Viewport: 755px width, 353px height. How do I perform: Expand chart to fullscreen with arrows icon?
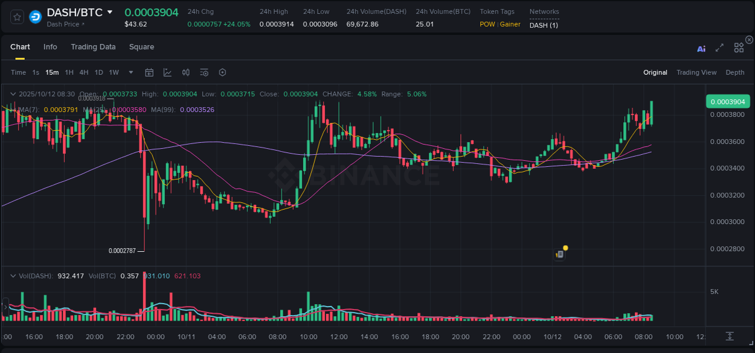click(x=719, y=48)
